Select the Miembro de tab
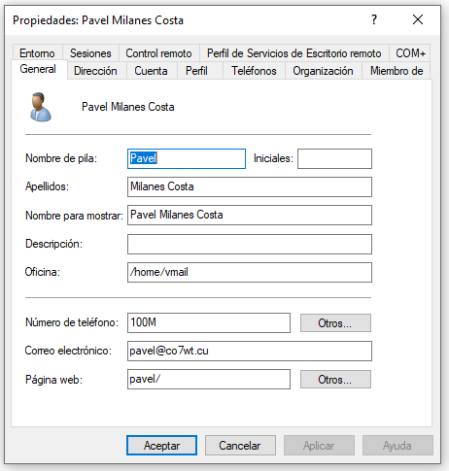Image resolution: width=449 pixels, height=471 pixels. [x=397, y=71]
